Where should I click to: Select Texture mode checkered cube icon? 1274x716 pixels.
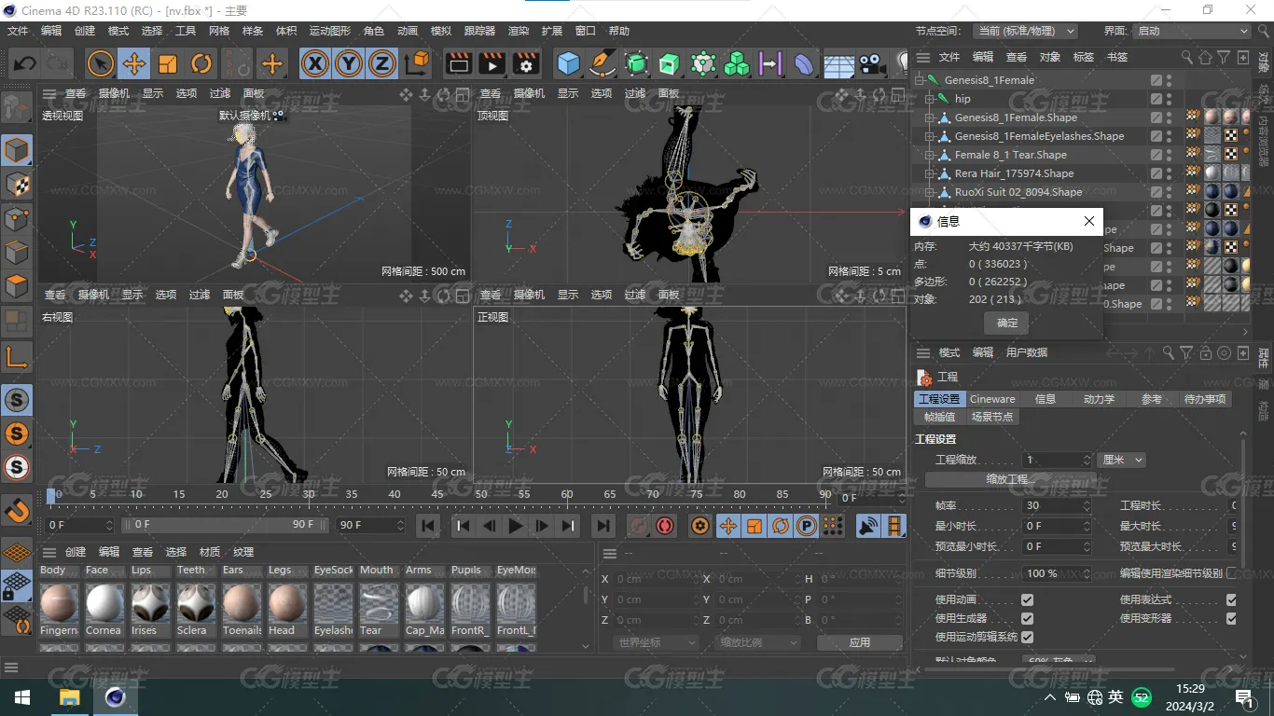[x=17, y=184]
